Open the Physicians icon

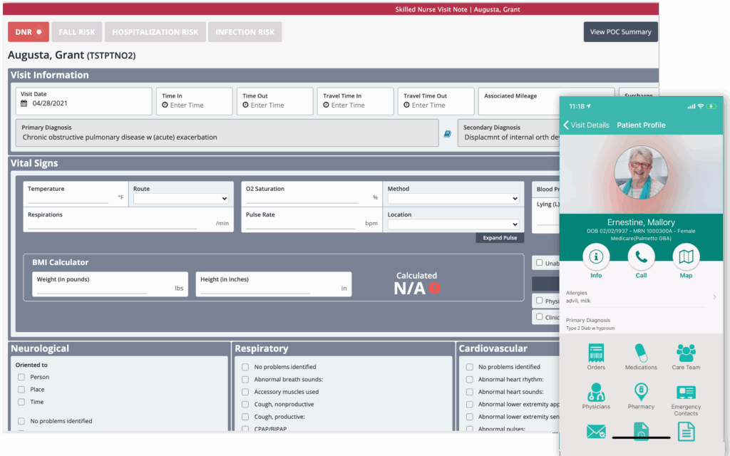[596, 393]
